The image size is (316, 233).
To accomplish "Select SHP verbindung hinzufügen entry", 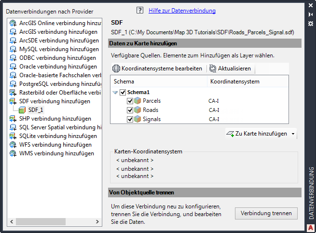I will 55,119.
